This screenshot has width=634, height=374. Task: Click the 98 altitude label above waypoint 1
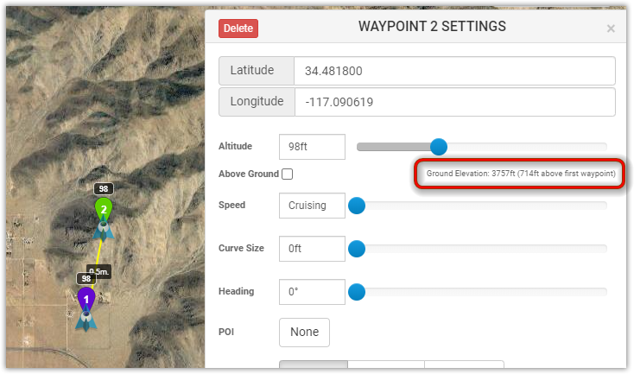[86, 279]
